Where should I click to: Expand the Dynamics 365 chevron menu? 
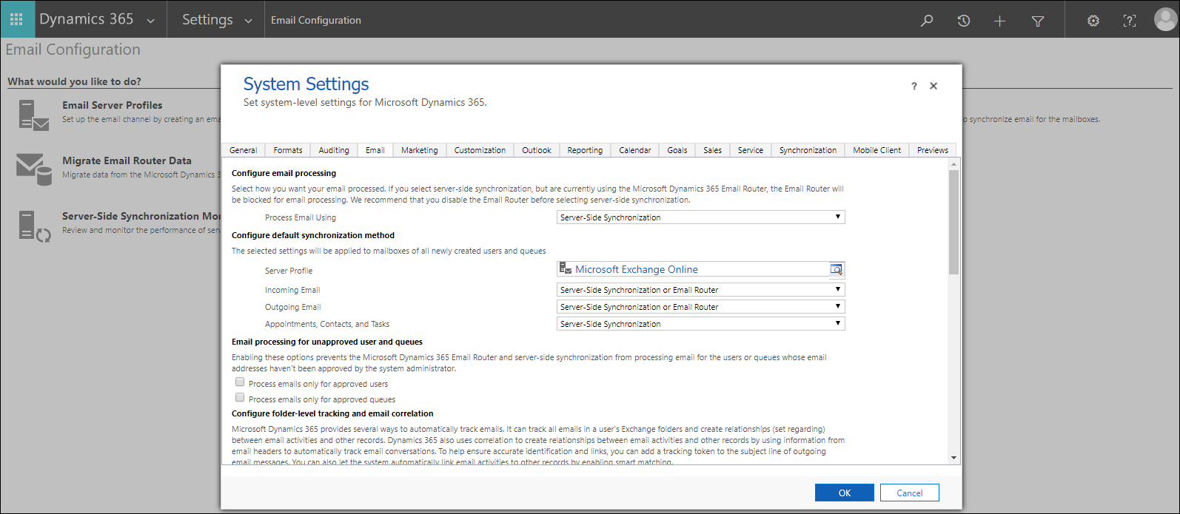point(151,21)
